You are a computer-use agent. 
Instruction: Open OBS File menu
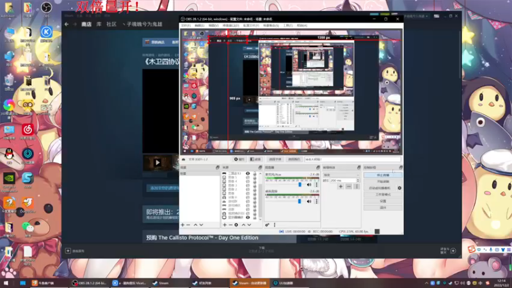[186, 26]
